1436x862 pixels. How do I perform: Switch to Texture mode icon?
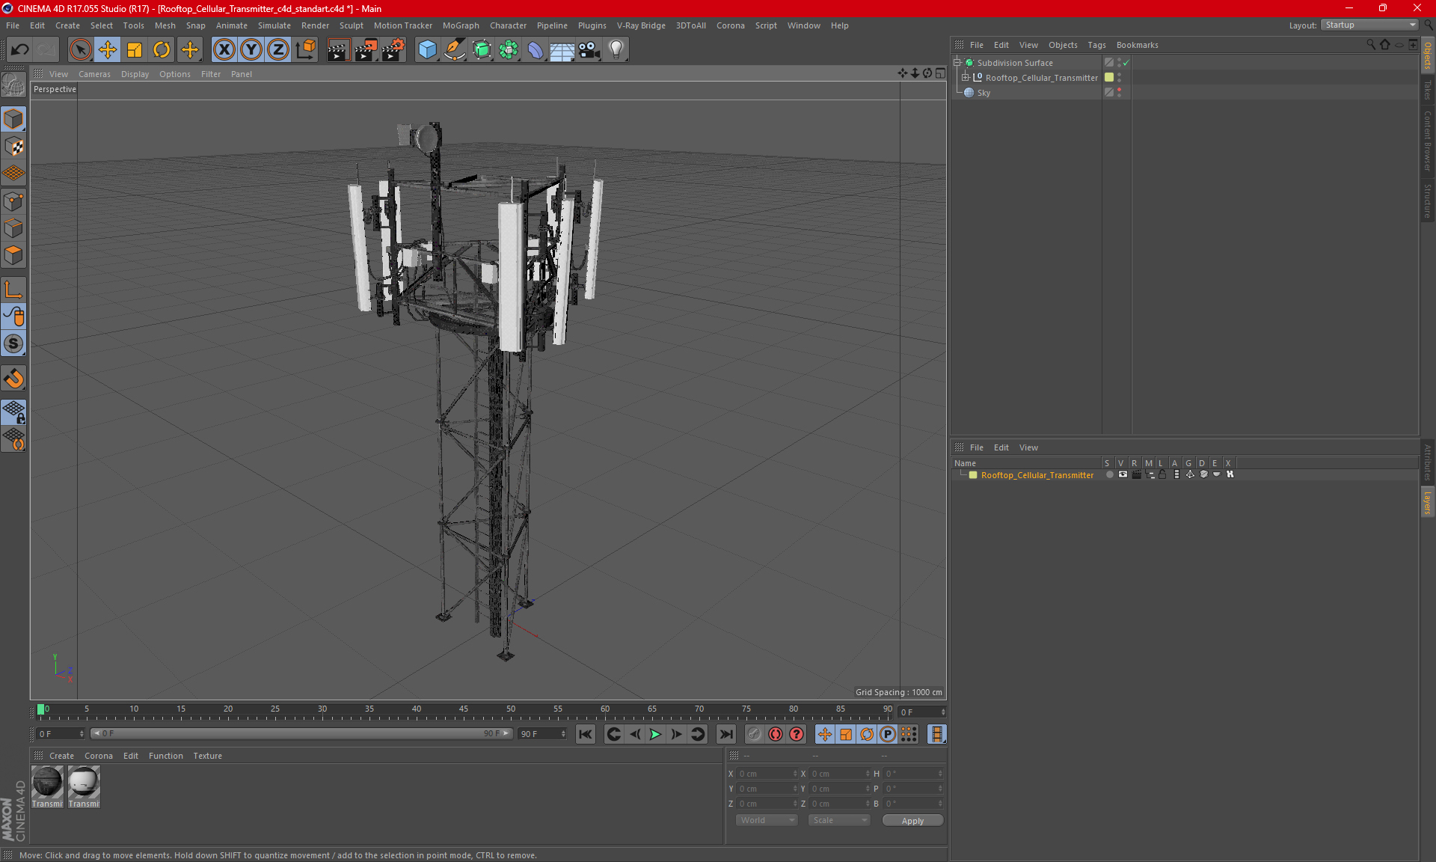tap(13, 147)
